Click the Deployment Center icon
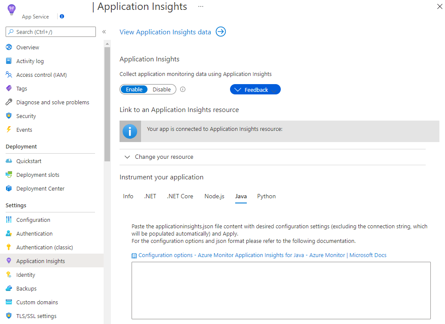Image resolution: width=445 pixels, height=324 pixels. 9,188
